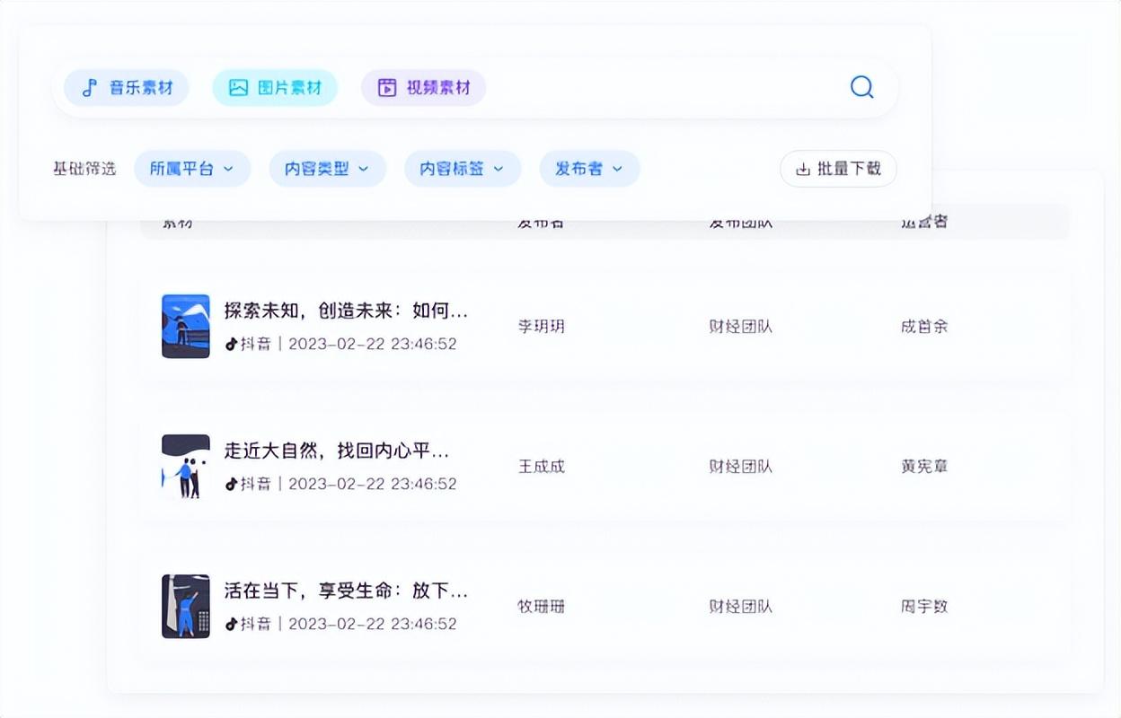Open the 探索未知,创造未来 title link

346,311
